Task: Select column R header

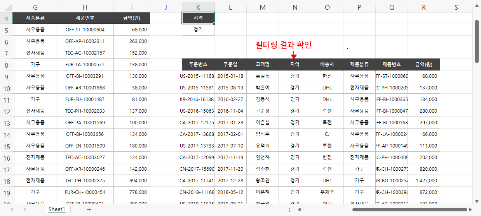Action: [424, 7]
